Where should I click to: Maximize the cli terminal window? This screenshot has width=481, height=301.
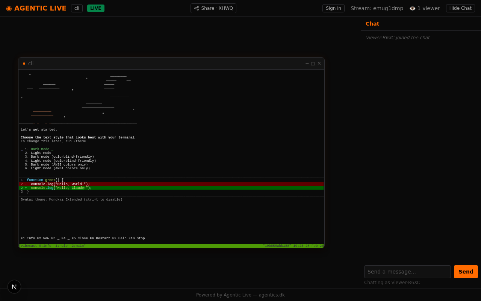pos(313,64)
